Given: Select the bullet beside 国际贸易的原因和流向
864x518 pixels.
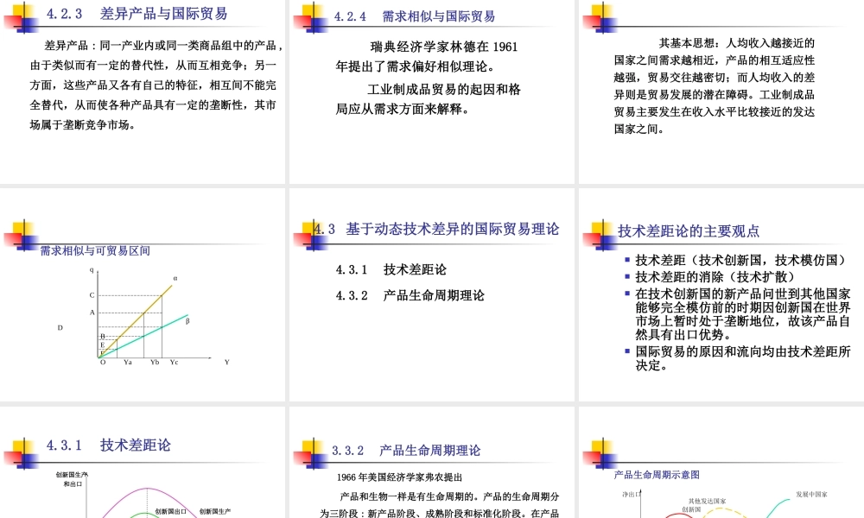Looking at the screenshot, I should click(x=626, y=352).
